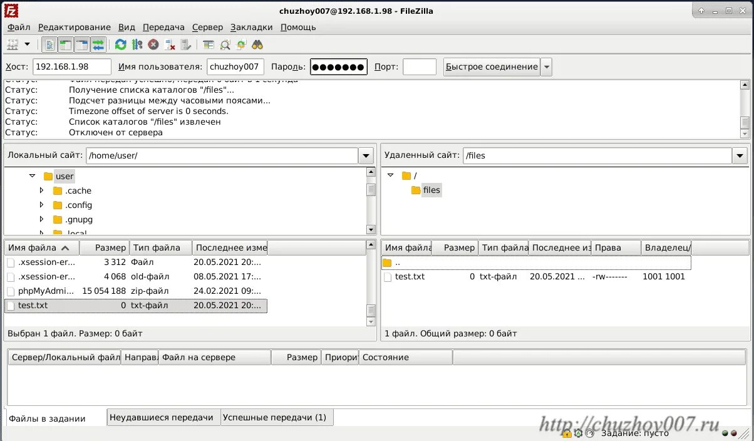Search for files with binoculars icon

click(257, 44)
